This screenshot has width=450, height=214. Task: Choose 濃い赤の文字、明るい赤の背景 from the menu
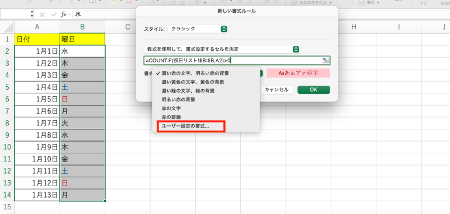tap(195, 73)
